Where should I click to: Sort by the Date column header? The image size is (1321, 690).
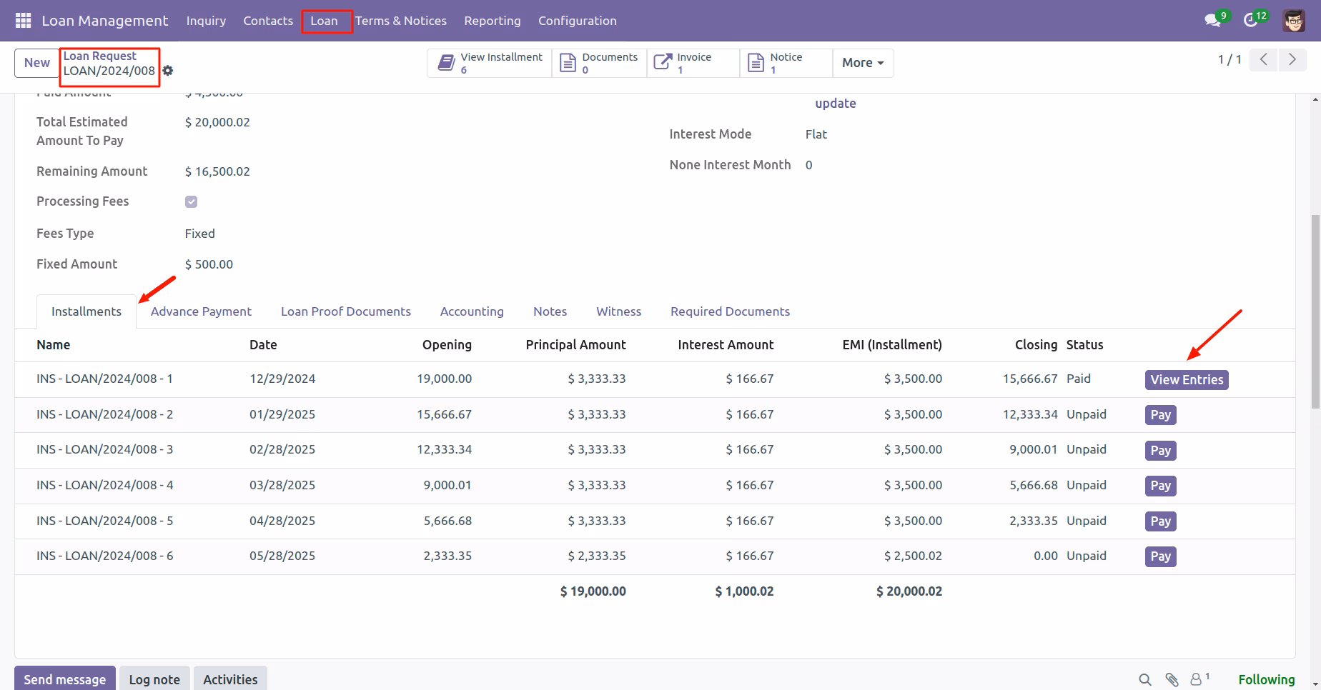click(263, 345)
